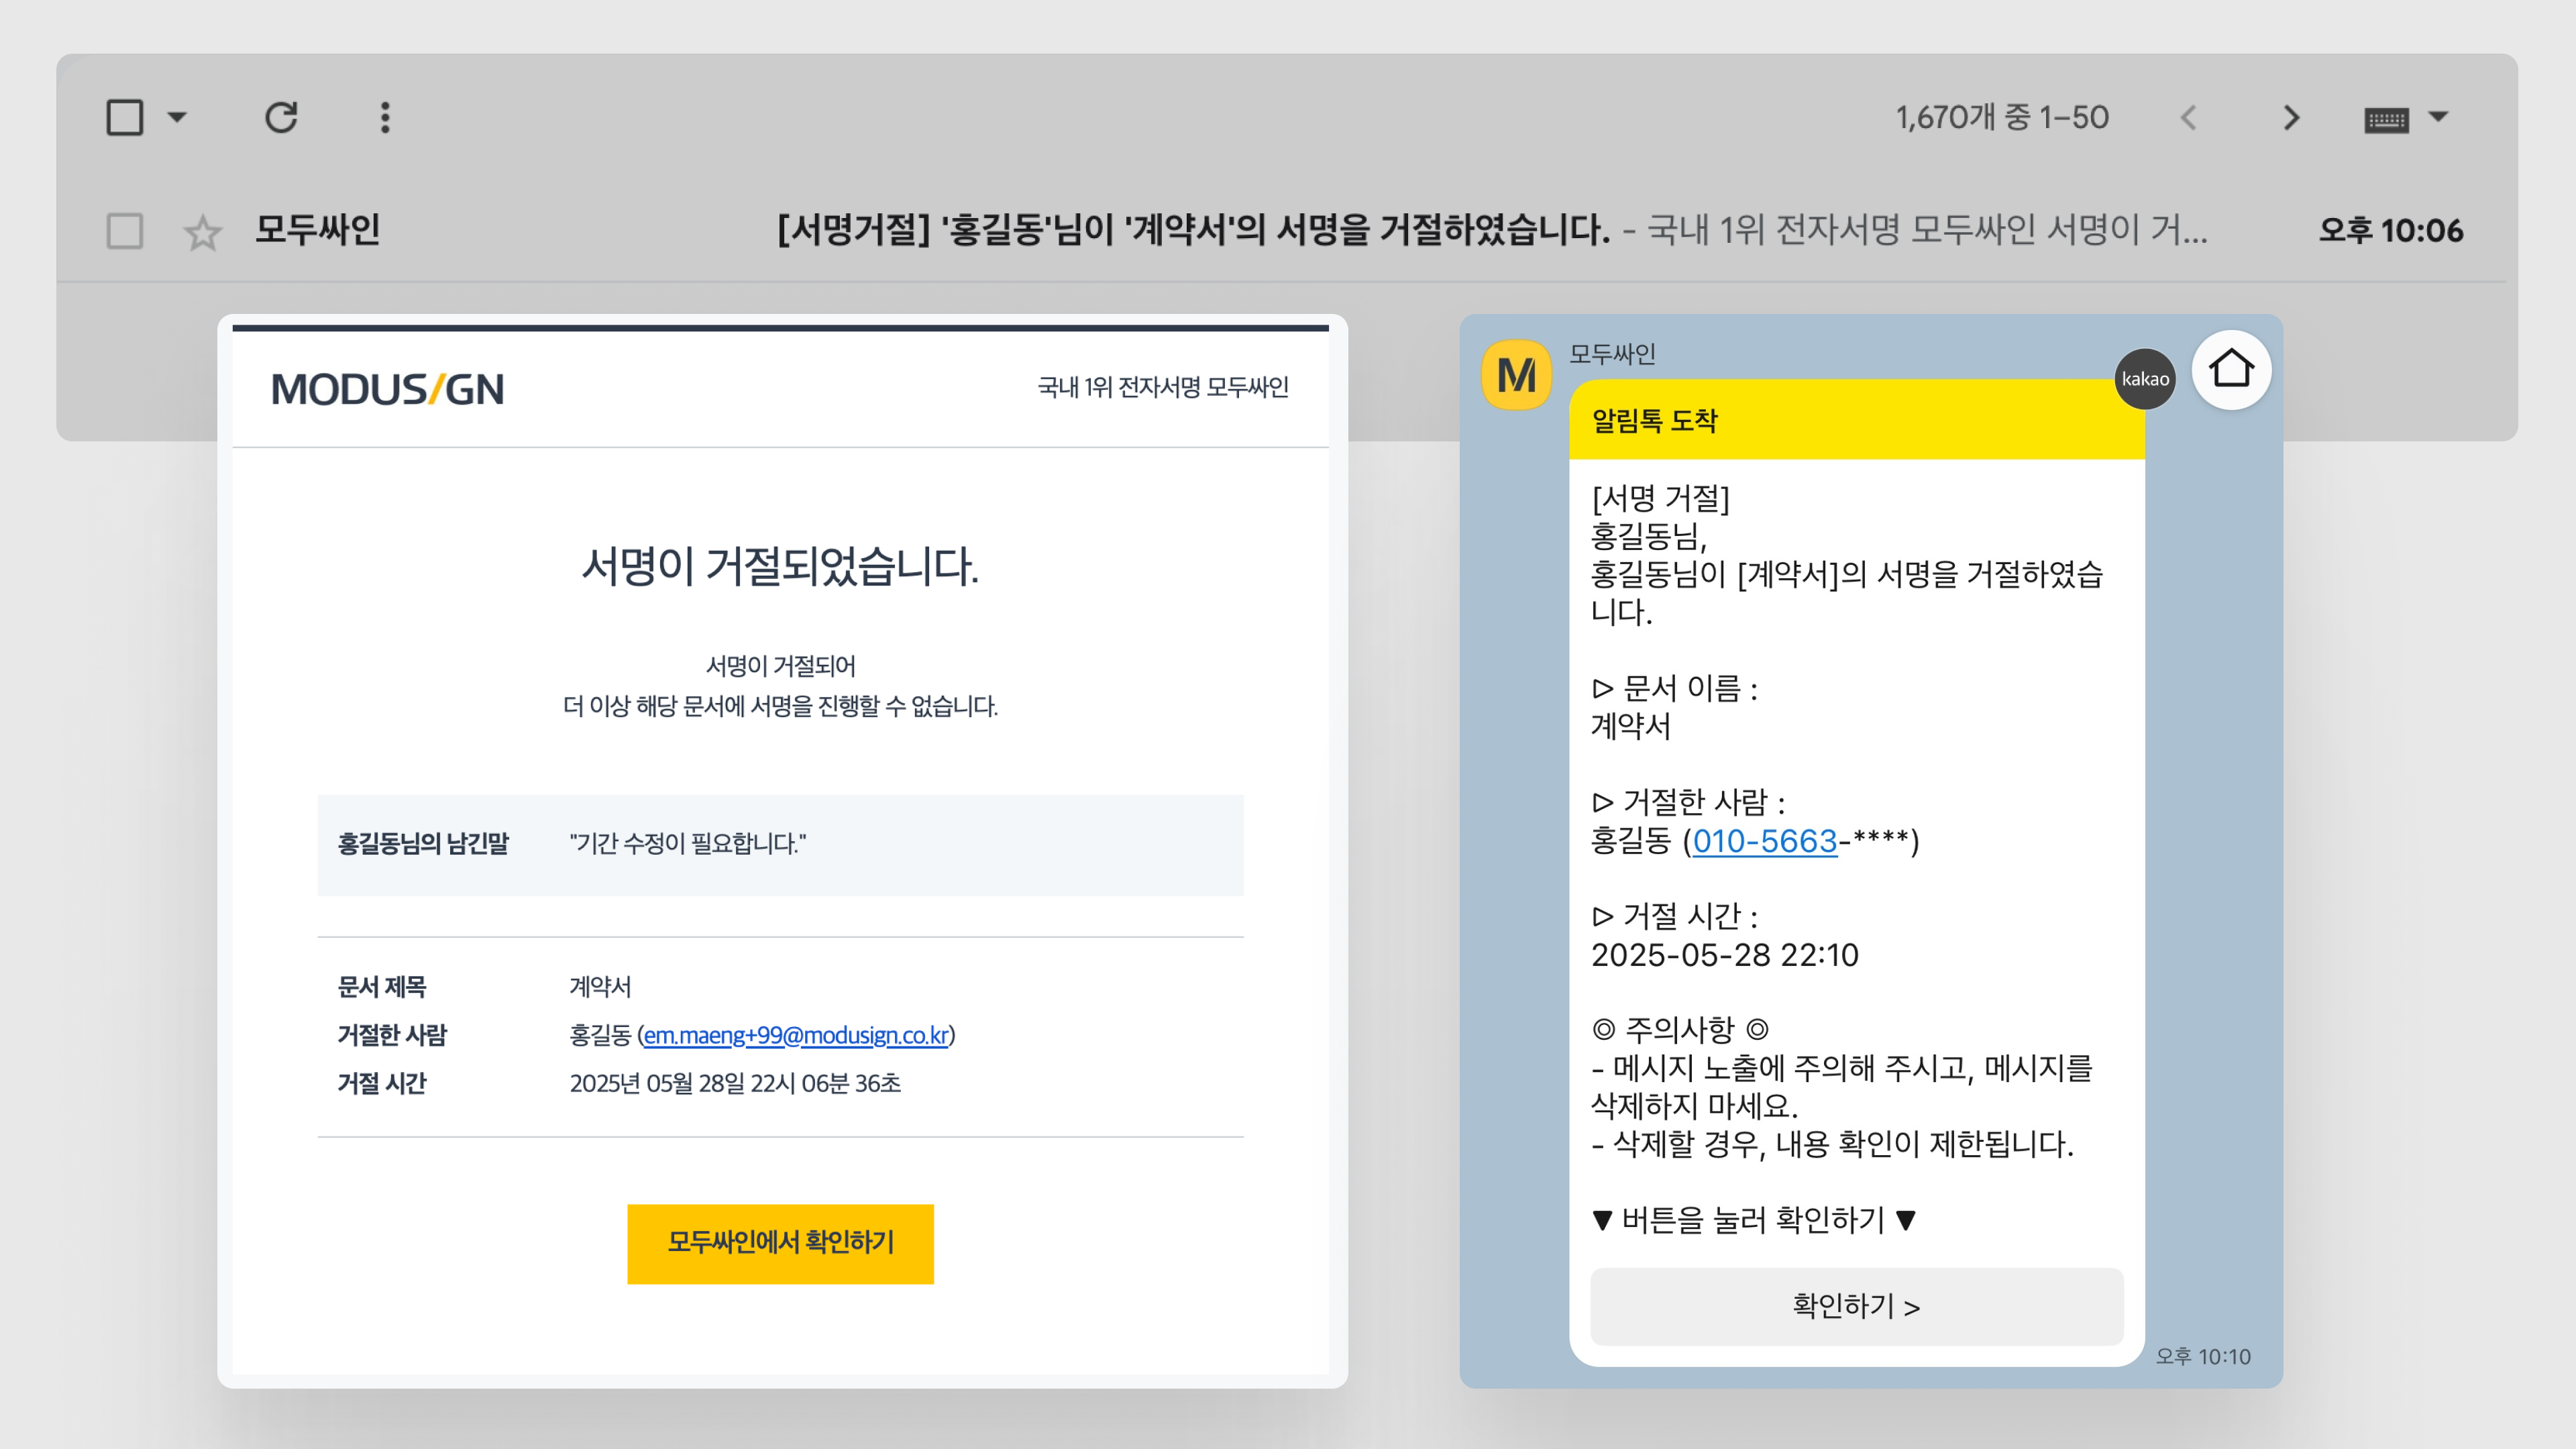Click the keyboard input tools icon
The height and width of the screenshot is (1449, 2576).
pyautogui.click(x=2386, y=120)
